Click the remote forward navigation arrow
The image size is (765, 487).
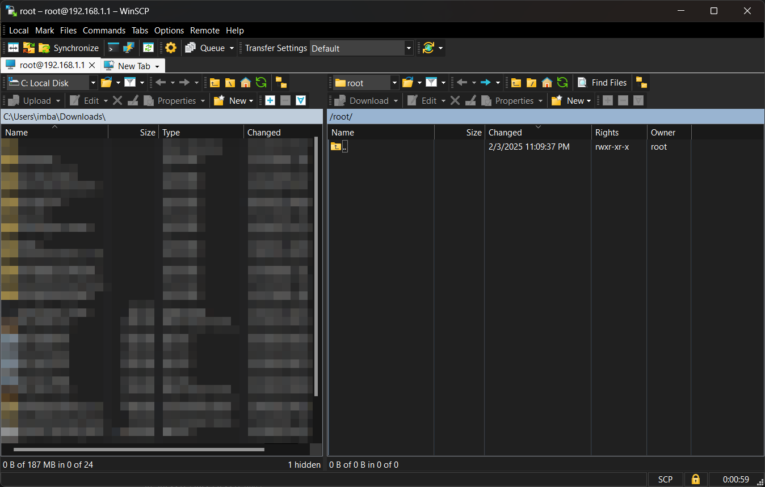pos(485,83)
